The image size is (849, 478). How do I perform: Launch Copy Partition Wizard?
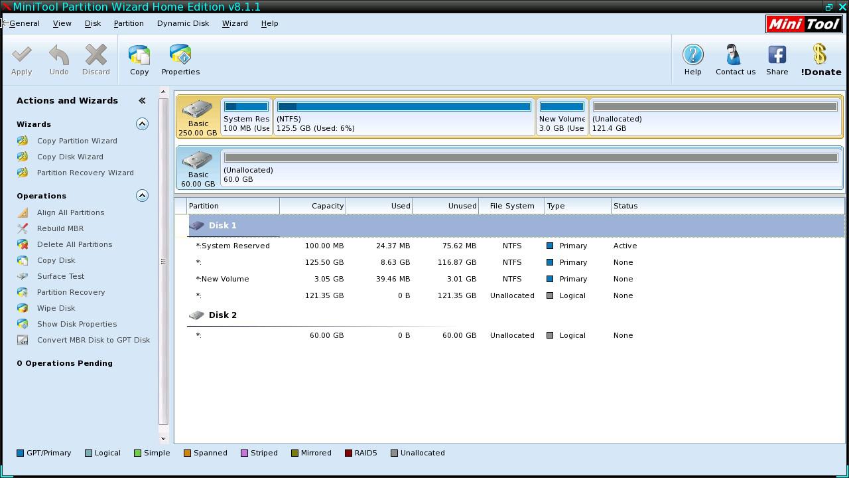pos(77,141)
